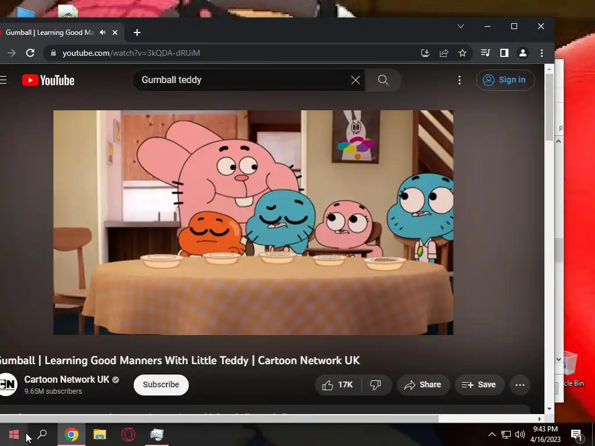The width and height of the screenshot is (595, 446).
Task: Share the video
Action: click(423, 385)
